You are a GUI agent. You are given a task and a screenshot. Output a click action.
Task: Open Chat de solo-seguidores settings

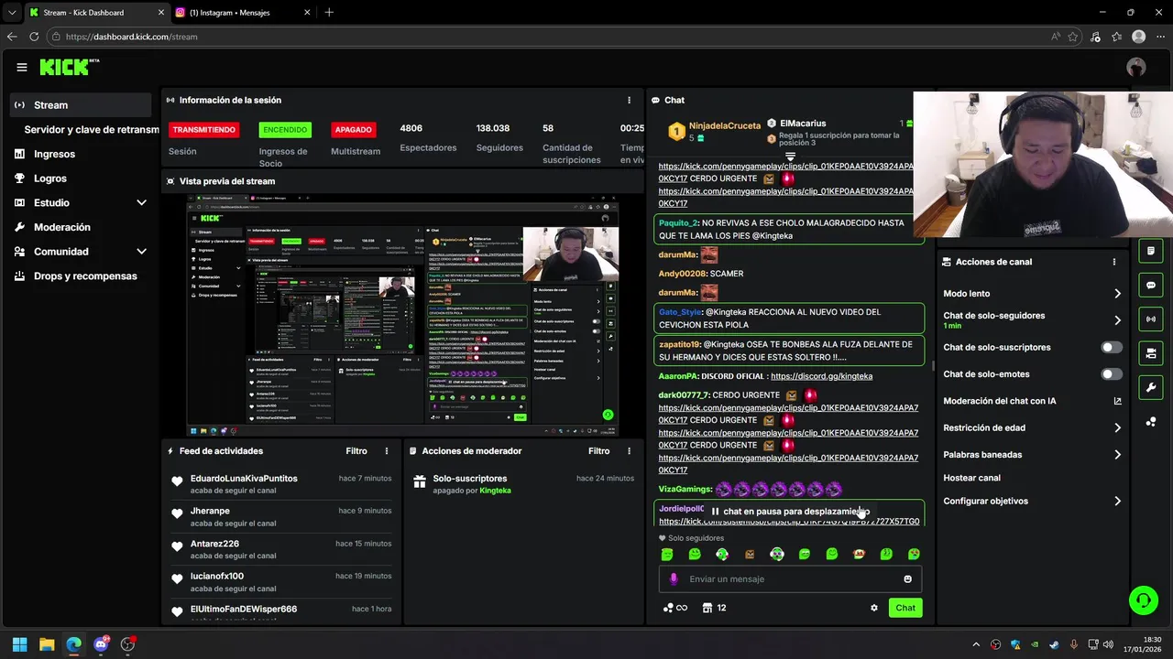pyautogui.click(x=1032, y=320)
